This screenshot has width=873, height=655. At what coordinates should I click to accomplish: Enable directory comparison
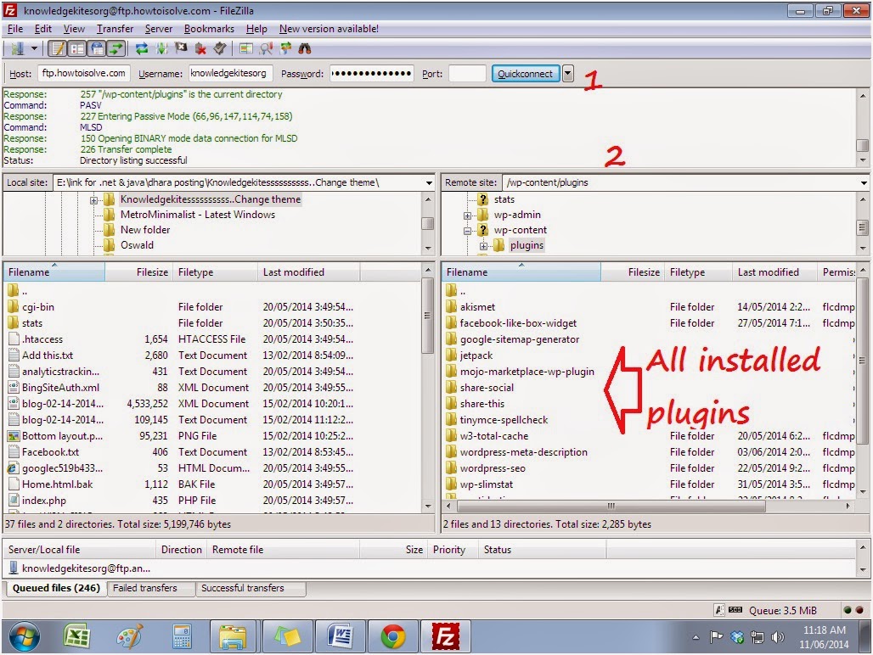(245, 47)
